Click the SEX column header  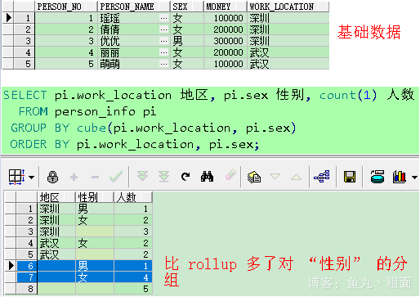tap(187, 7)
